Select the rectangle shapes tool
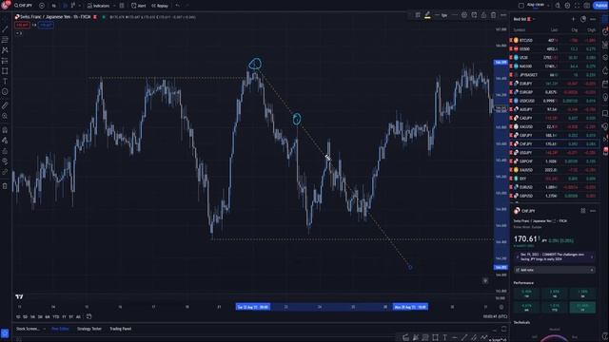The height and width of the screenshot is (342, 609). (x=5, y=71)
